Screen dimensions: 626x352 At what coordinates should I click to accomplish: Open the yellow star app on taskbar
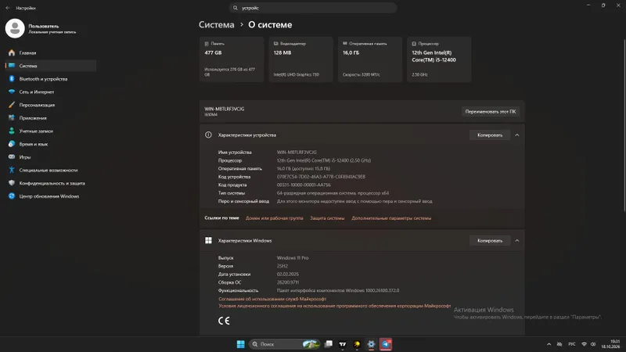(x=357, y=344)
